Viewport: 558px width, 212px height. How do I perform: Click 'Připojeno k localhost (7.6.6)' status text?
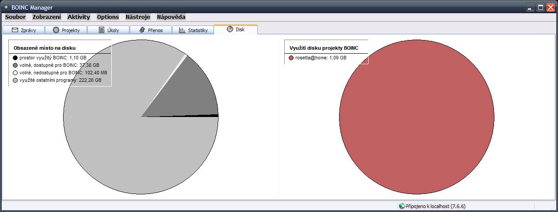(436, 206)
